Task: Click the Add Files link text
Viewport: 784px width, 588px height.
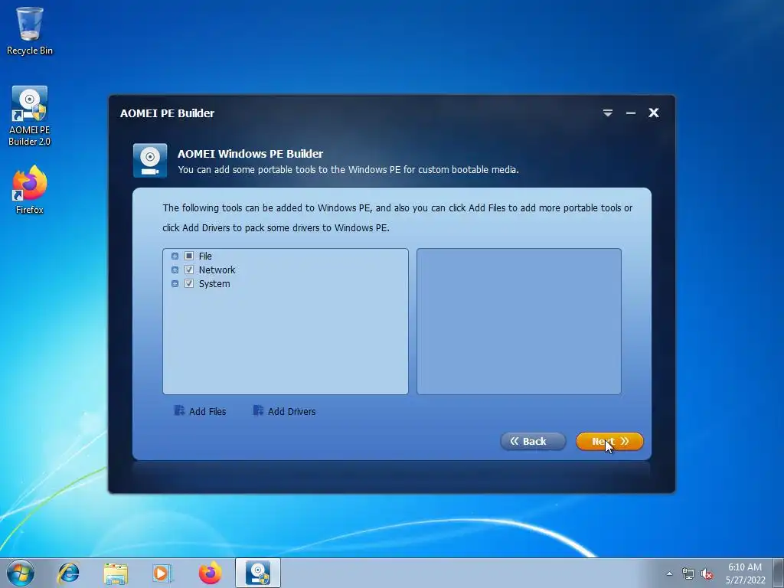Action: pos(207,411)
